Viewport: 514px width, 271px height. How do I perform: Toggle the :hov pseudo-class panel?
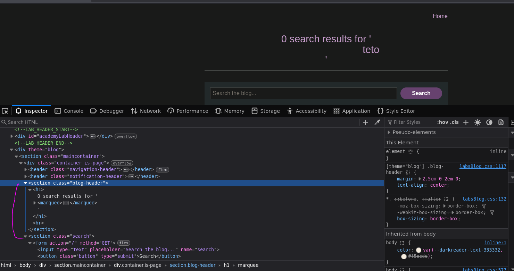[442, 122]
